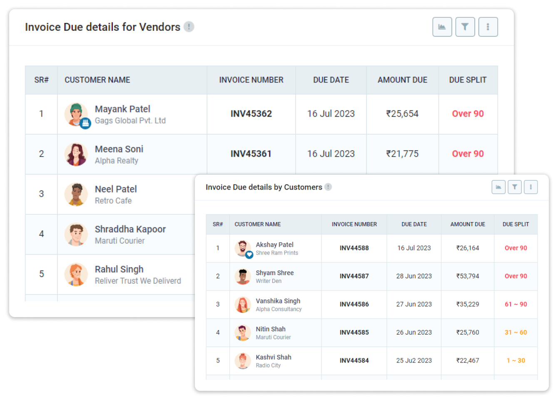Select the filter icon on Vendors table
The height and width of the screenshot is (400, 558).
click(x=465, y=27)
